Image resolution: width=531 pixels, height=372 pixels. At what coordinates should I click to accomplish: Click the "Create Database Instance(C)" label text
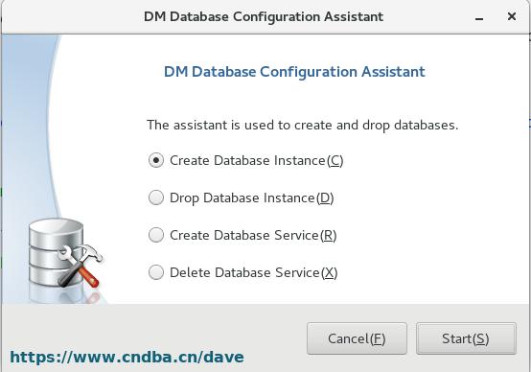point(256,160)
